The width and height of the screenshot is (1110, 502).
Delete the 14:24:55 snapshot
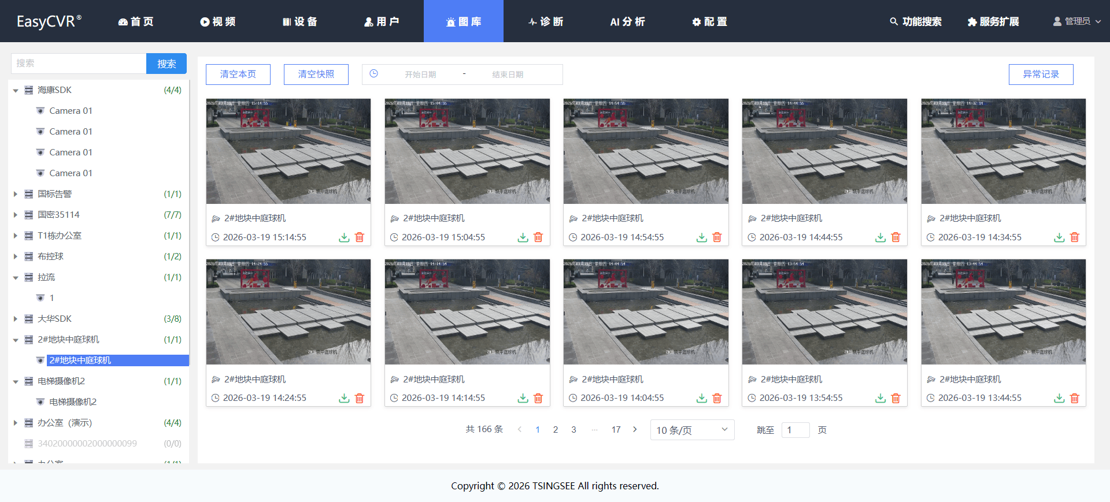[x=360, y=398]
